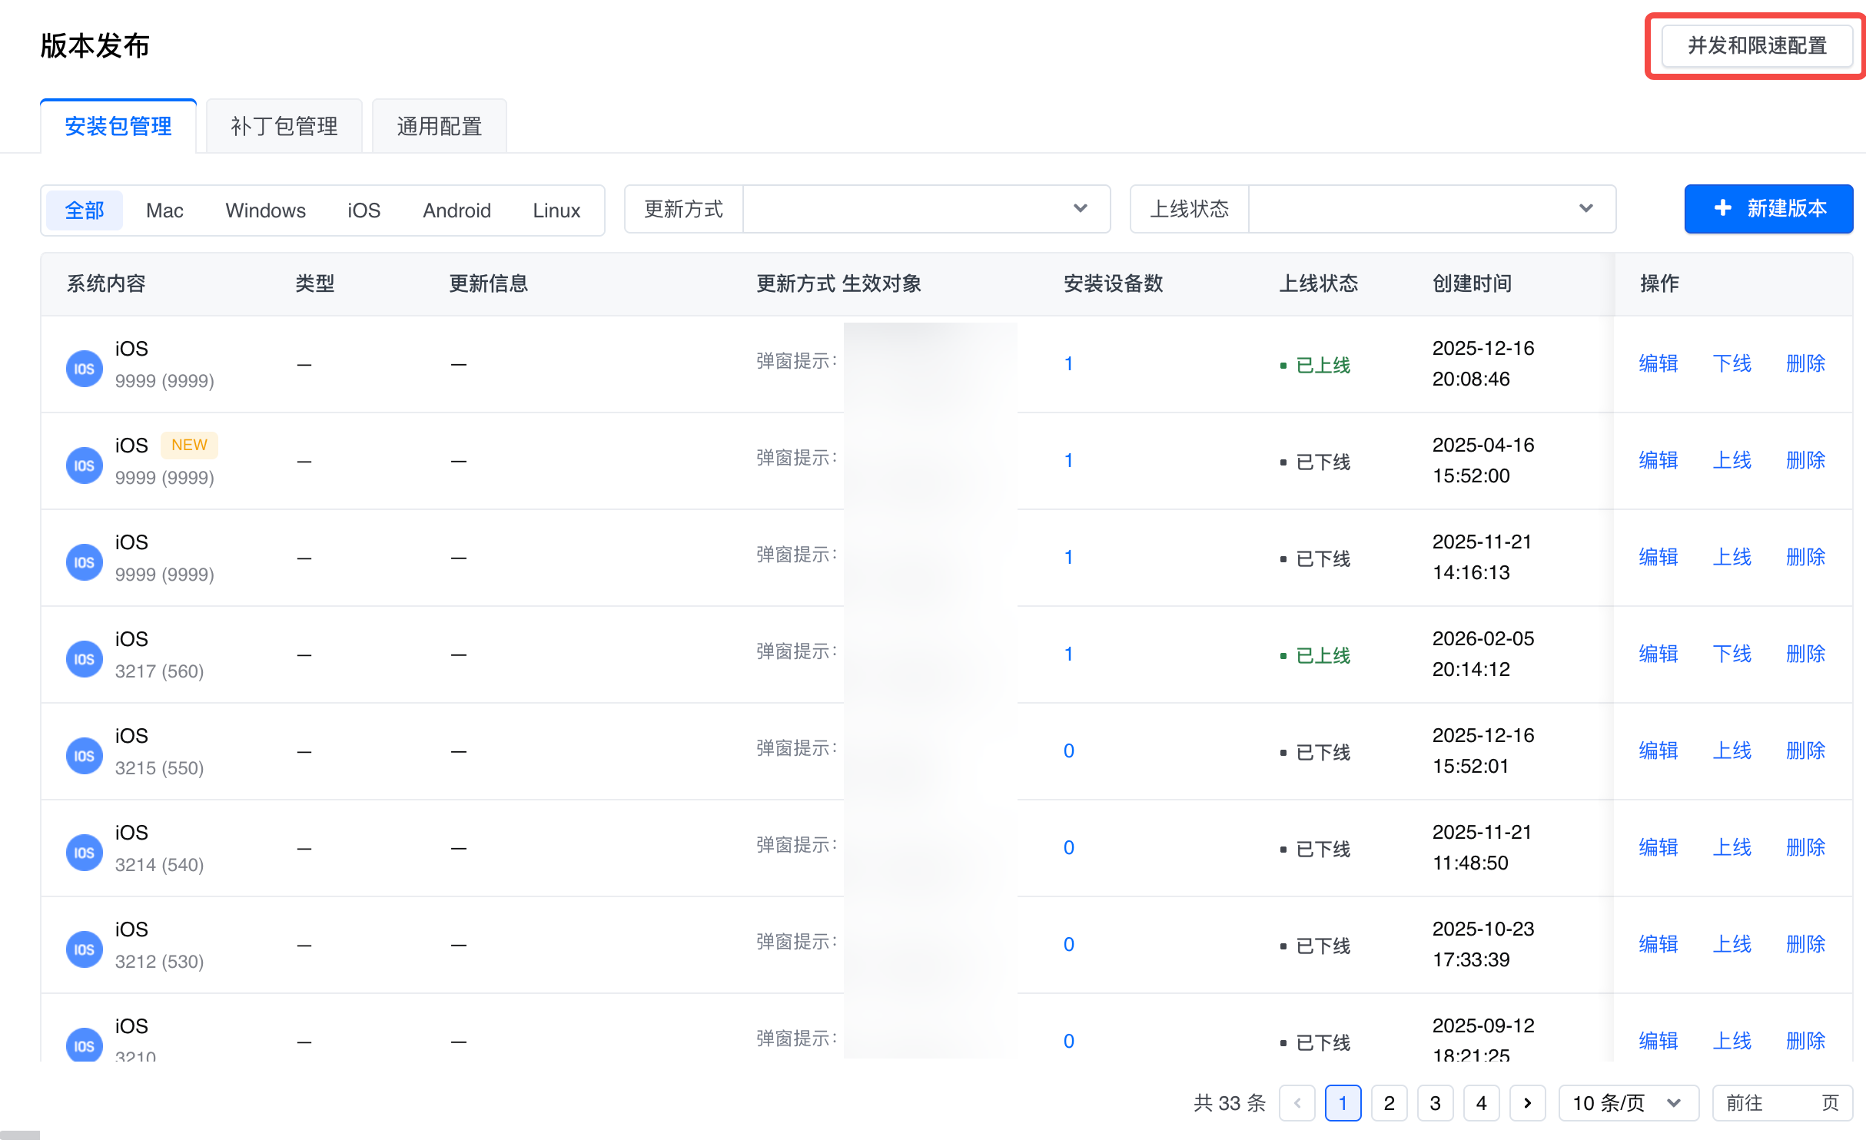
Task: Click 下线 for the iOS 3217 (560) row
Action: pos(1732,654)
